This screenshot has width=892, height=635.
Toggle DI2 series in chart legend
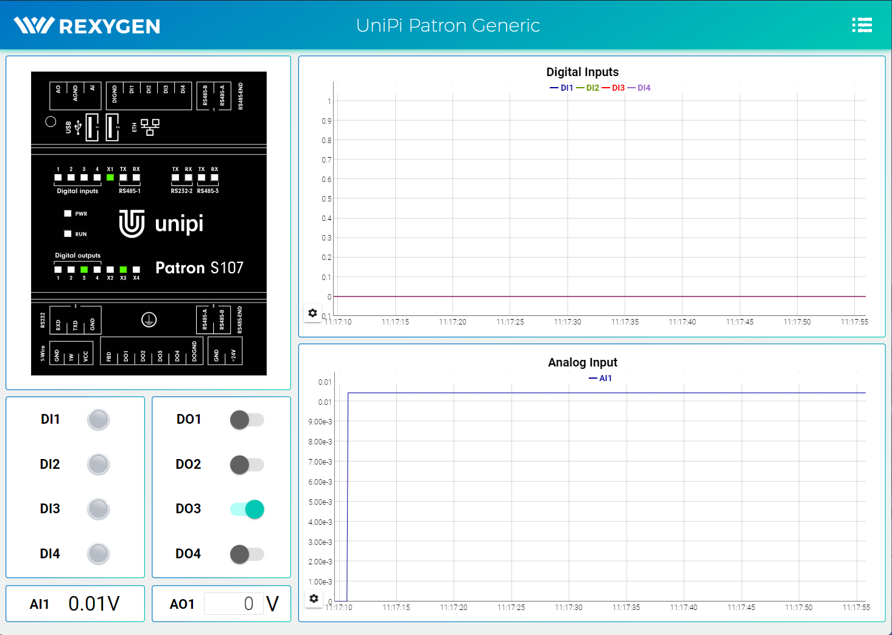588,88
